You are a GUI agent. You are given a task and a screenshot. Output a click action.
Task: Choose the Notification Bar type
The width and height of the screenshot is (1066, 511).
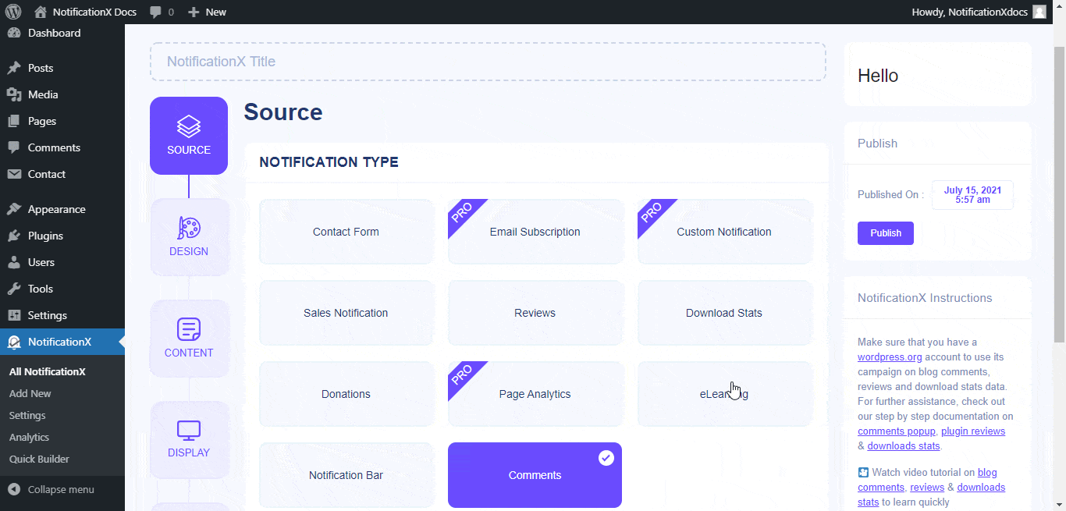[346, 475]
